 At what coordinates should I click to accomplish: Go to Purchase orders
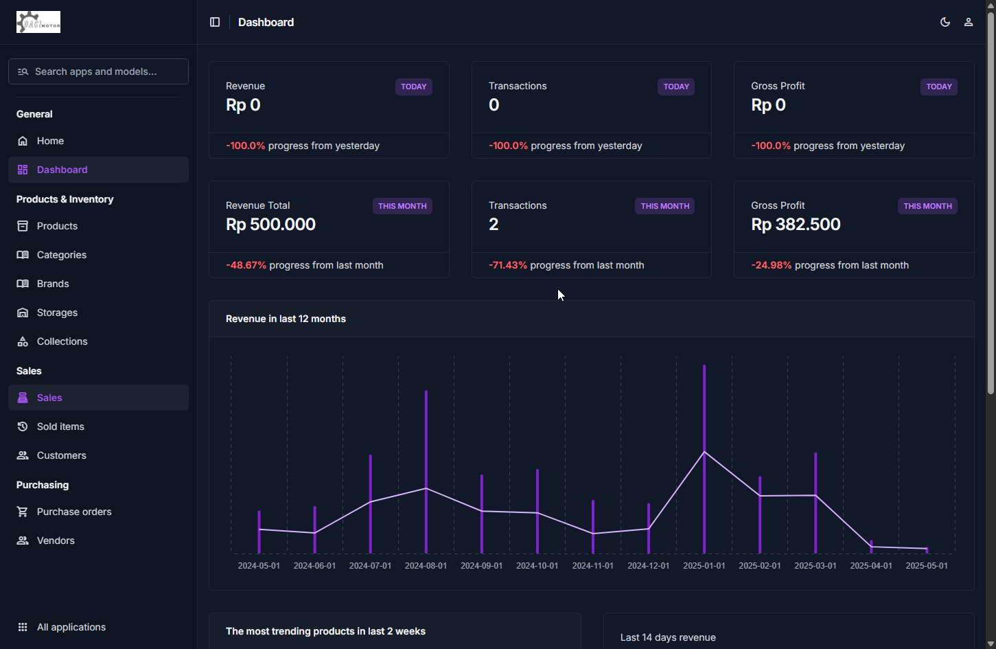tap(98, 512)
